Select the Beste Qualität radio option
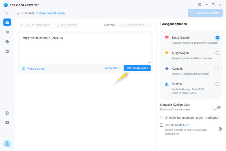This screenshot has width=226, height=151. tap(217, 38)
